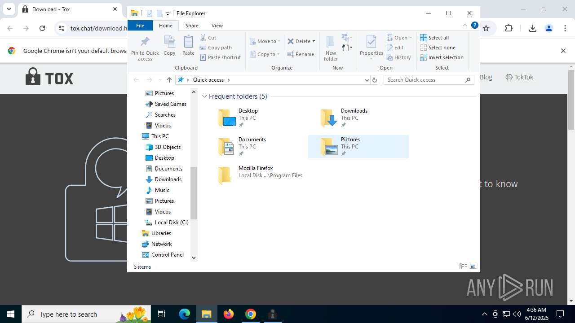Image resolution: width=575 pixels, height=323 pixels.
Task: Switch to the View ribbon tab
Action: [x=217, y=26]
